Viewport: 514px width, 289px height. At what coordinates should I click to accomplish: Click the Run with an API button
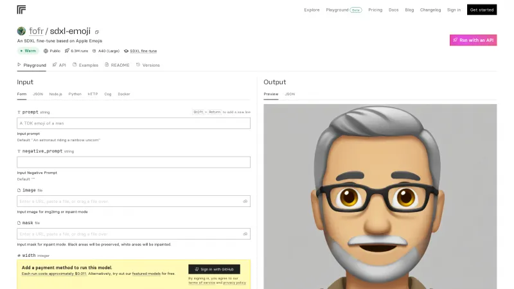pos(473,40)
